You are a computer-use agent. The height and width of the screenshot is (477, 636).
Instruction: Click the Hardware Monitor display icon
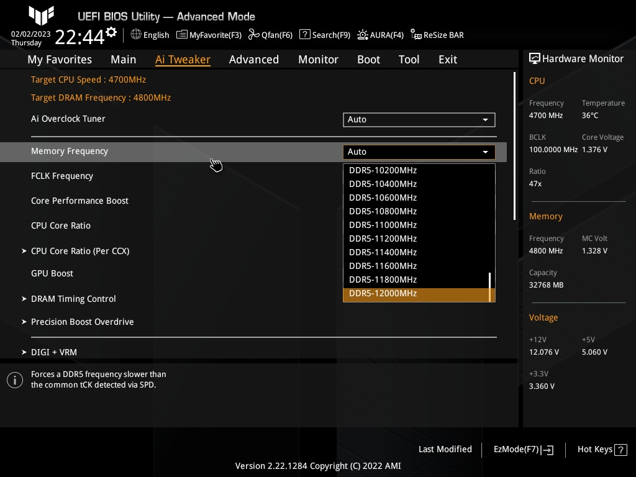[x=535, y=59]
